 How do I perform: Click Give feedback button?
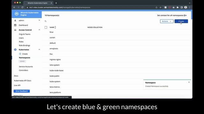tap(22, 91)
